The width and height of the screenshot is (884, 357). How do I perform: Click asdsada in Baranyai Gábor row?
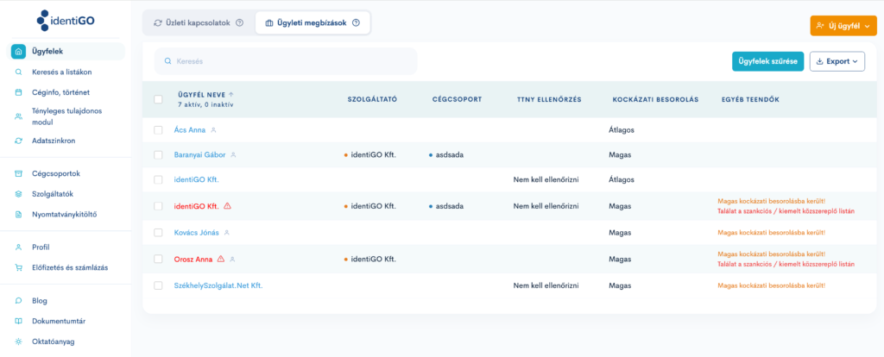(x=449, y=155)
